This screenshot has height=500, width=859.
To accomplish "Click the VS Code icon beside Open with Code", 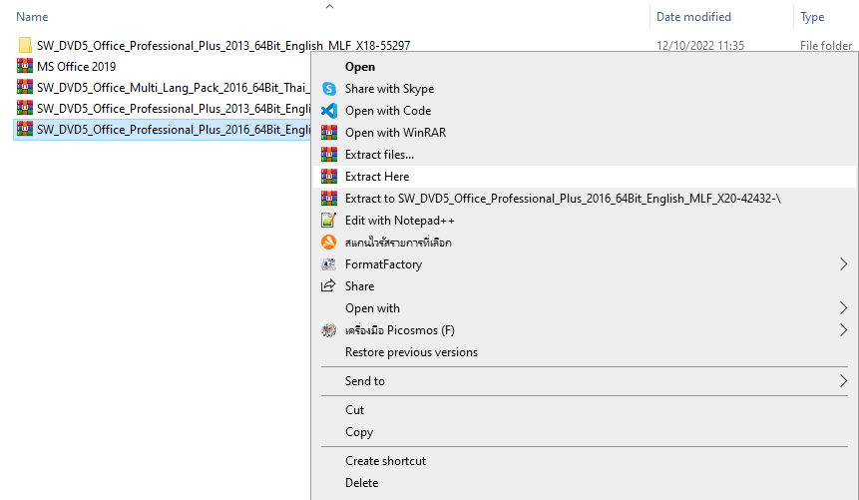I will click(328, 110).
